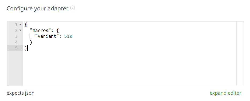250x101 pixels.
Task: Click the "expects json" hint text
Action: pos(21,93)
